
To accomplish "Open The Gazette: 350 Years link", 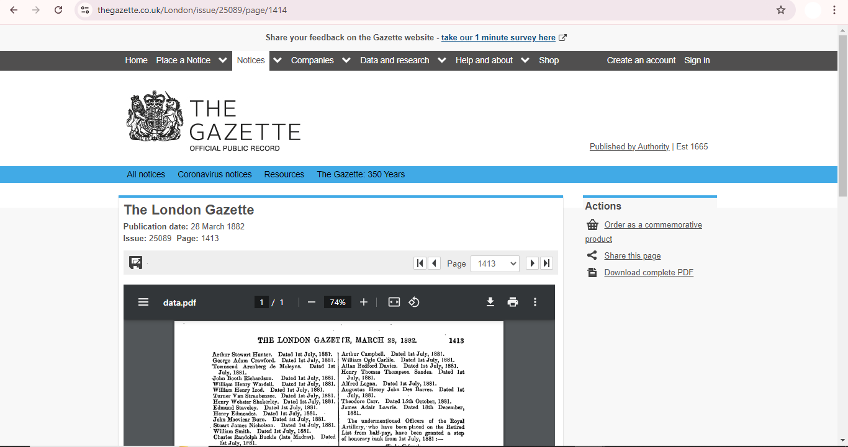I will pos(361,174).
